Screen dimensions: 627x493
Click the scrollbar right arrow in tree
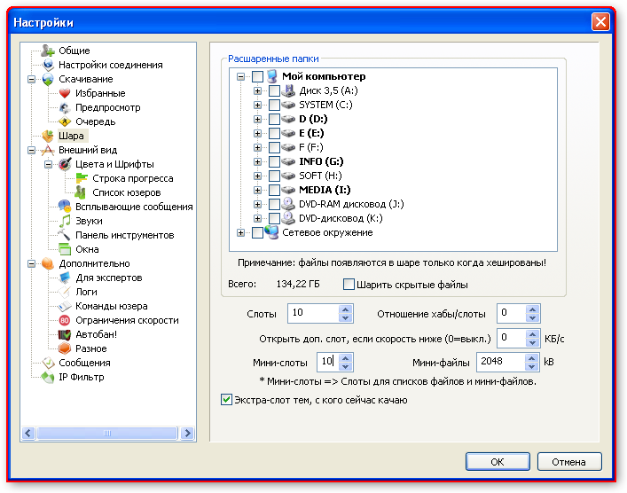tap(187, 433)
